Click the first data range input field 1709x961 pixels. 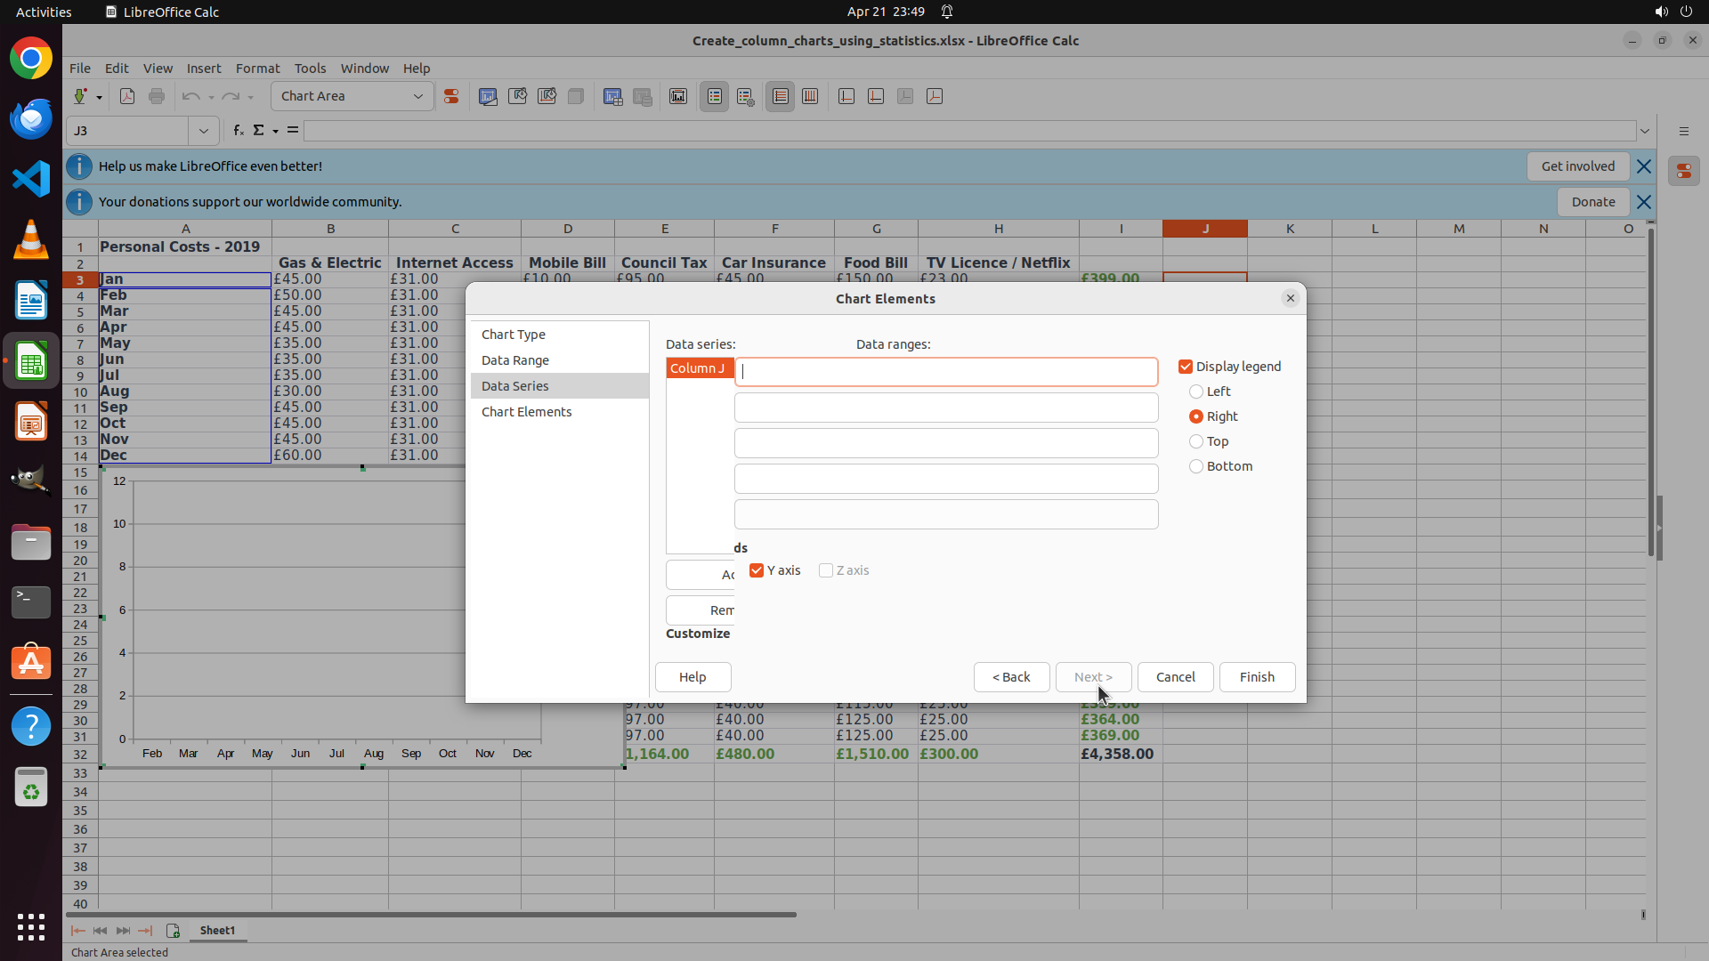pyautogui.click(x=945, y=372)
